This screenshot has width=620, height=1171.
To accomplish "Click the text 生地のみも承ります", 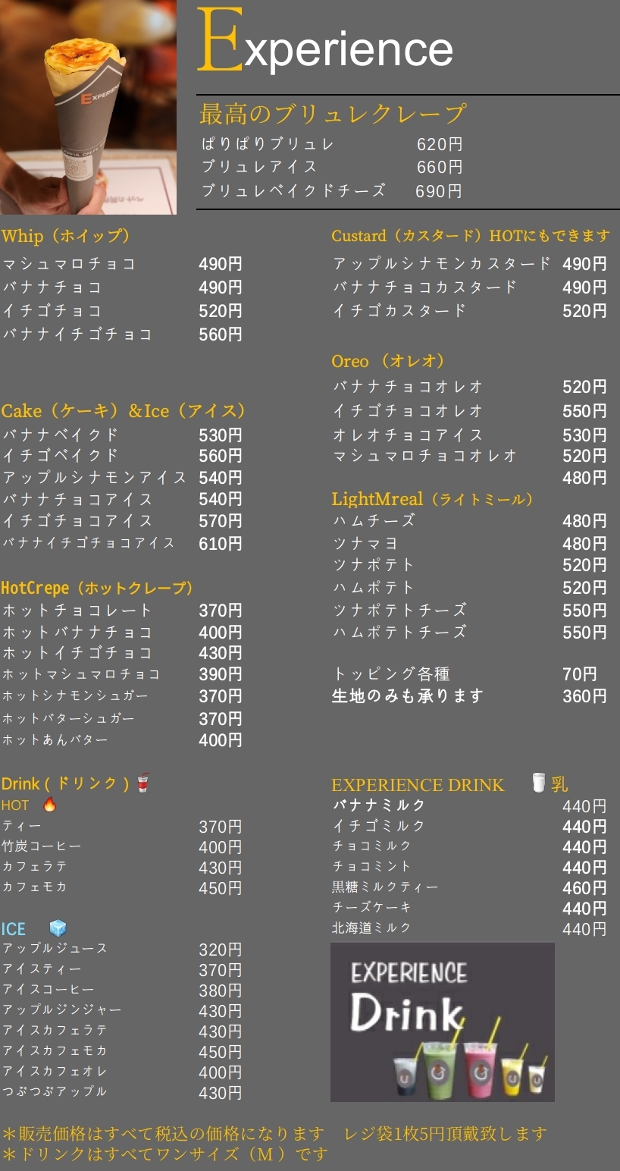I will (408, 696).
